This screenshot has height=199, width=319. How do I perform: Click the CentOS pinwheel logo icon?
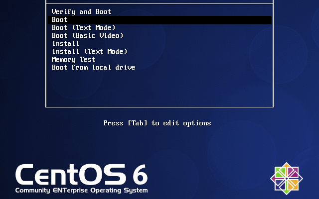click(287, 179)
